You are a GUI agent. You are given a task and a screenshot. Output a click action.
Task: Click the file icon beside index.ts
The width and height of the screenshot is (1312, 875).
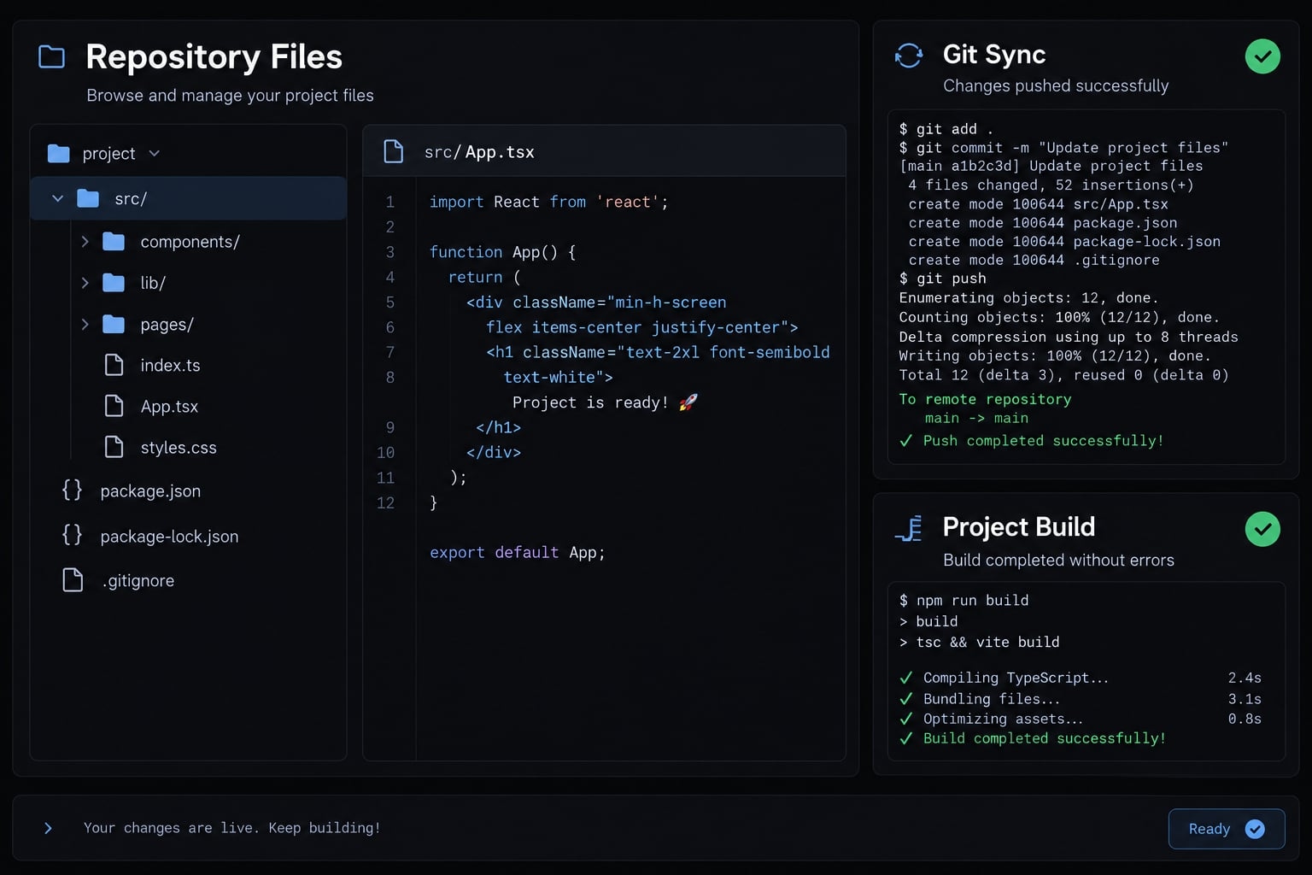click(114, 365)
